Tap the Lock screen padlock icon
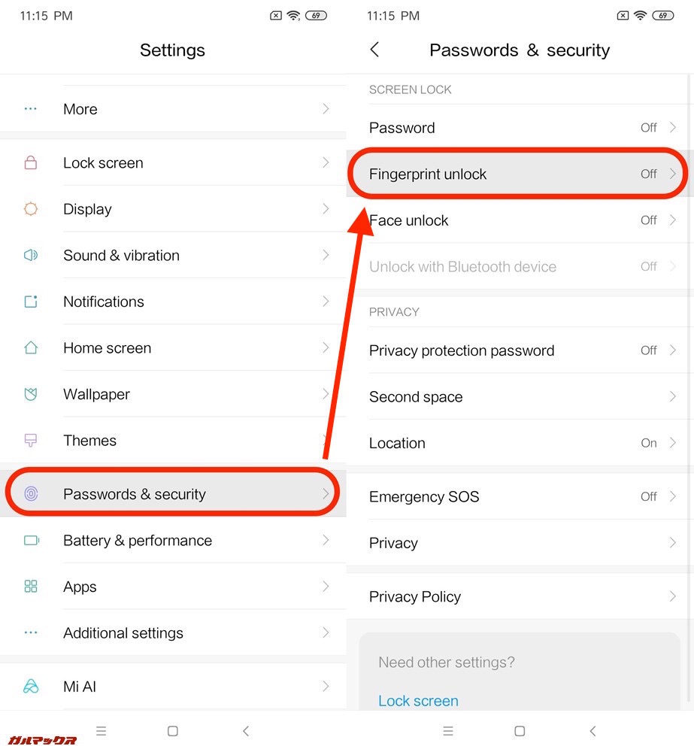Viewport: 694px width, 752px height. click(x=31, y=162)
